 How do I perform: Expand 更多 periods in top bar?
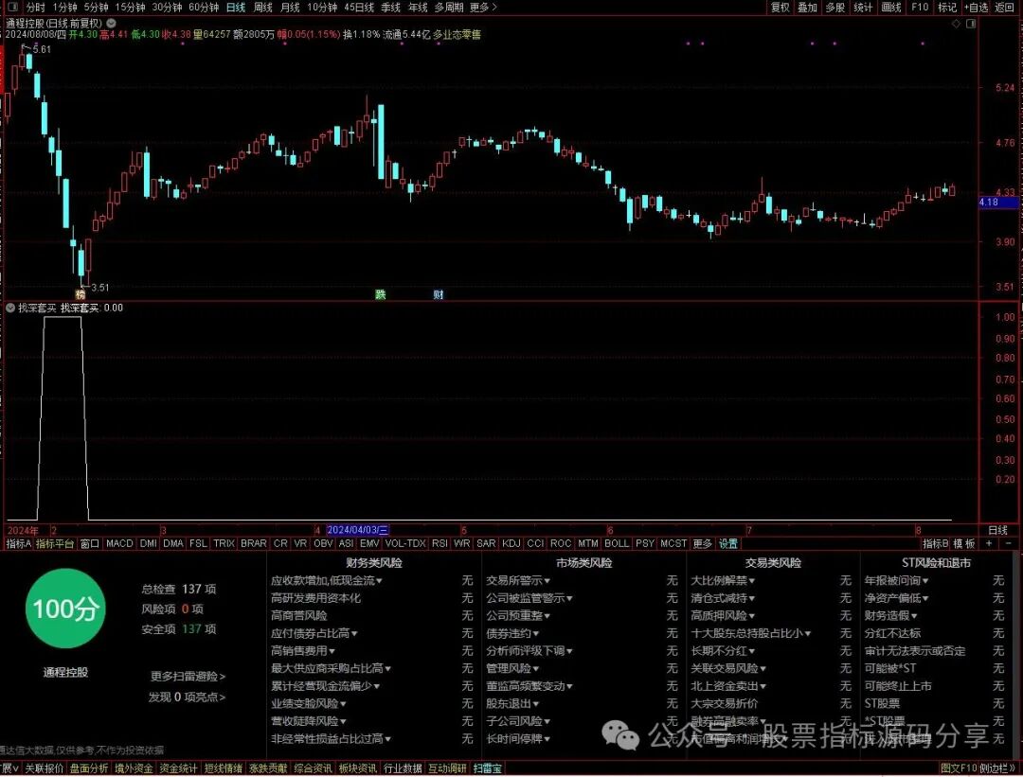[x=483, y=8]
